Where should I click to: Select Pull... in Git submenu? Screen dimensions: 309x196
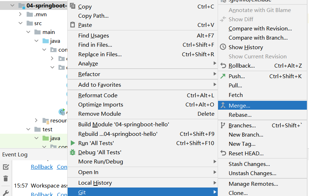[x=263, y=86]
